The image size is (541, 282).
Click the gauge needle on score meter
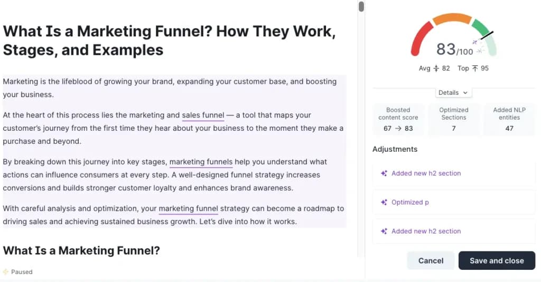(487, 35)
